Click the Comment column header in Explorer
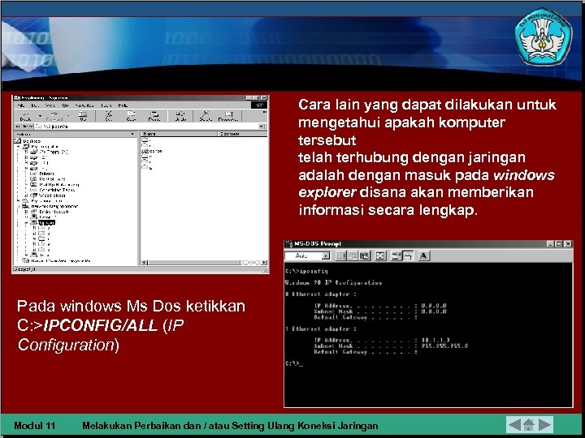The image size is (585, 438). [x=242, y=134]
